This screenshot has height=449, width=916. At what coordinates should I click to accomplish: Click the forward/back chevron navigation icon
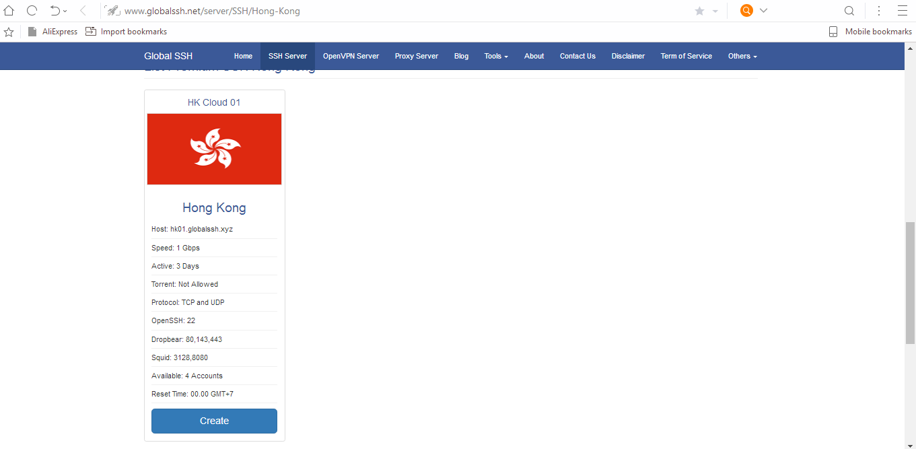pos(83,11)
